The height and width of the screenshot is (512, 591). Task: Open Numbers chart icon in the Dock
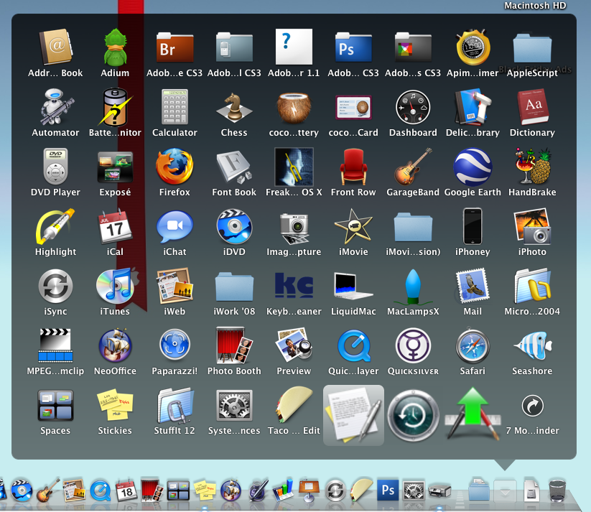(x=283, y=490)
